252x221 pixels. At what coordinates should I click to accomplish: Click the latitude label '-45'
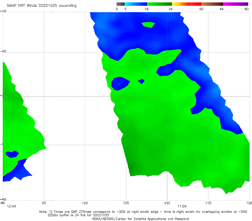(3, 51)
